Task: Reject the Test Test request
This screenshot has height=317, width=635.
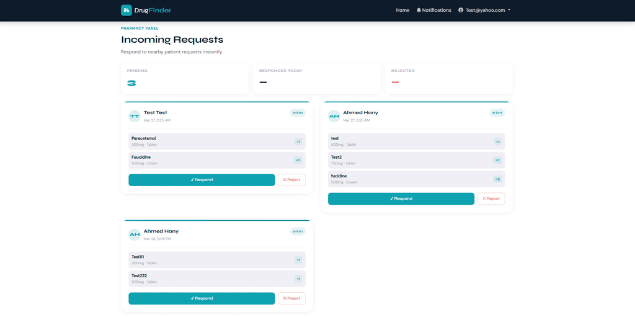Action: click(291, 180)
